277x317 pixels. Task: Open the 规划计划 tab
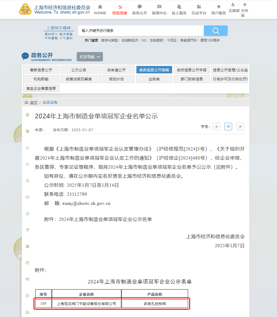coord(116,79)
